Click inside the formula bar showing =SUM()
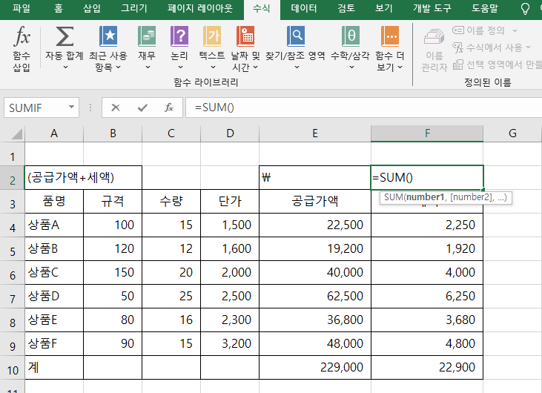This screenshot has height=393, width=542. (363, 108)
